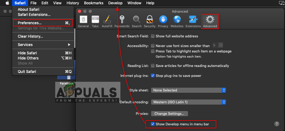Choose Quit Safari menu item
Screen dimensions: 285x131
[43, 72]
